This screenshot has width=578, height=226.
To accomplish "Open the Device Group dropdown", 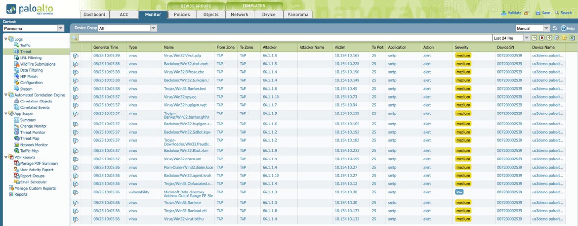I will (153, 29).
